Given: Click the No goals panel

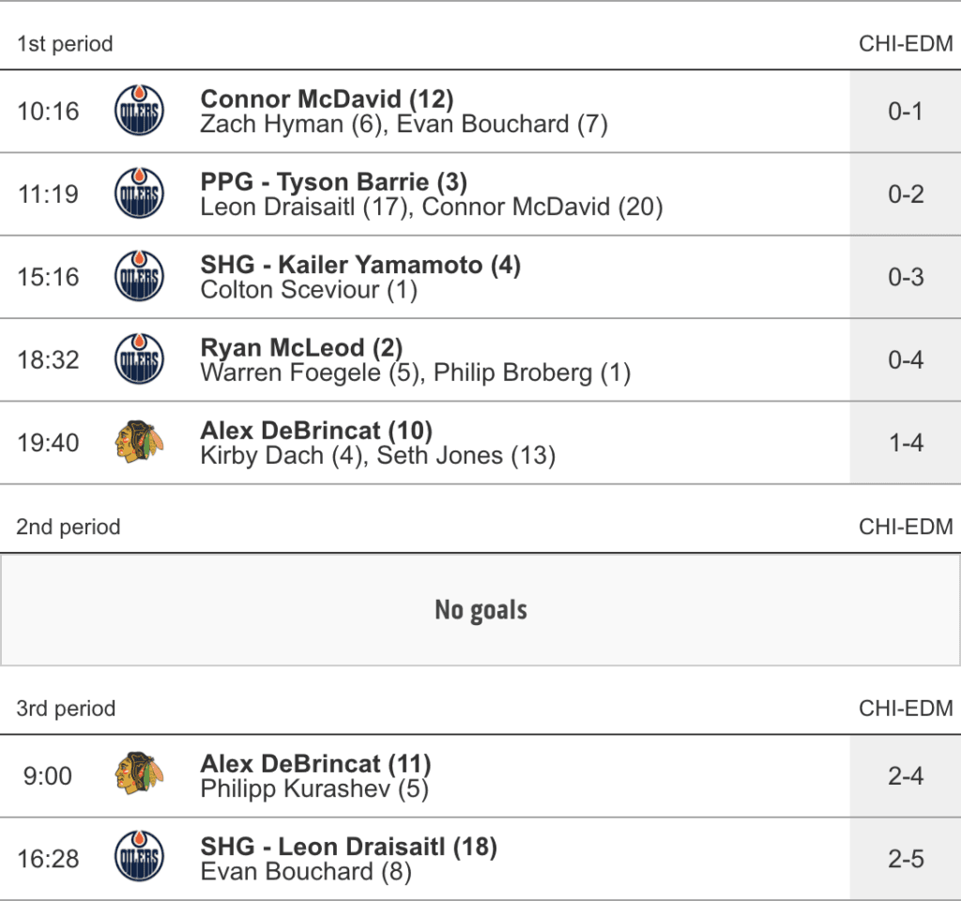Looking at the screenshot, I should (x=480, y=610).
